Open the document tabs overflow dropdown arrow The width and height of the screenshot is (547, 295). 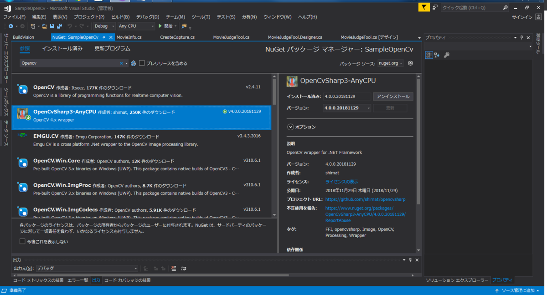coord(419,37)
